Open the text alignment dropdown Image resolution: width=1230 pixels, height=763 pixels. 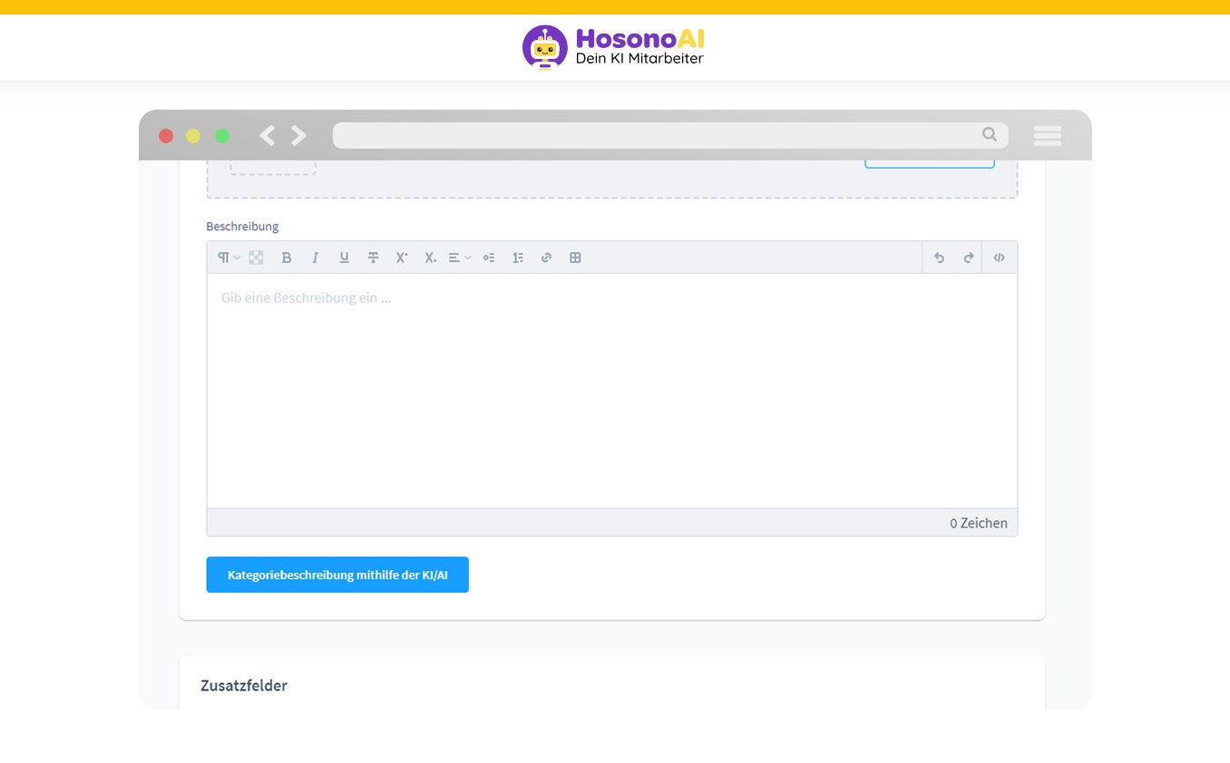click(460, 257)
